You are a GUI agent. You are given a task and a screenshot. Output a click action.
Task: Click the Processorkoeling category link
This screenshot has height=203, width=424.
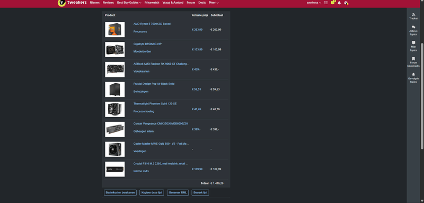(x=144, y=111)
